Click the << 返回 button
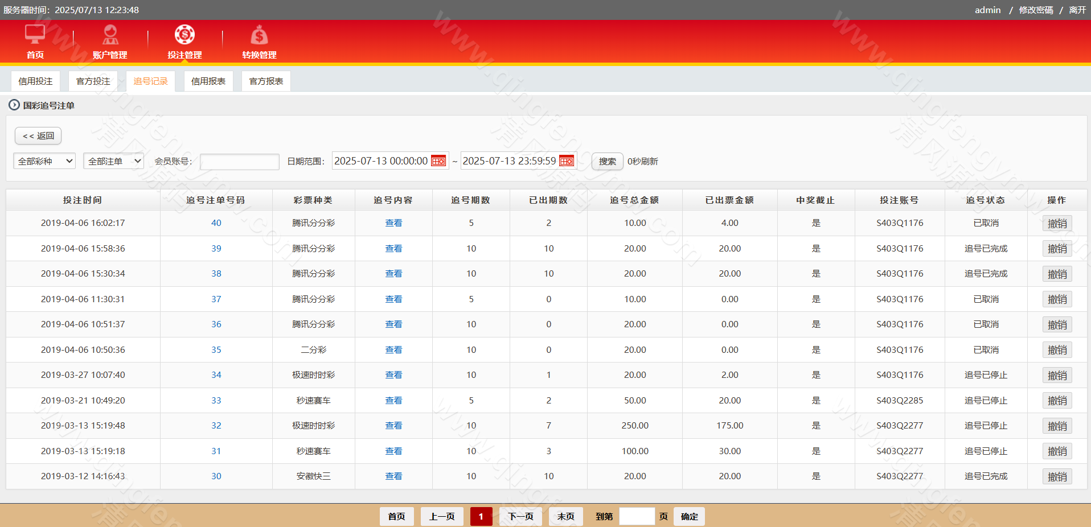 pos(38,136)
